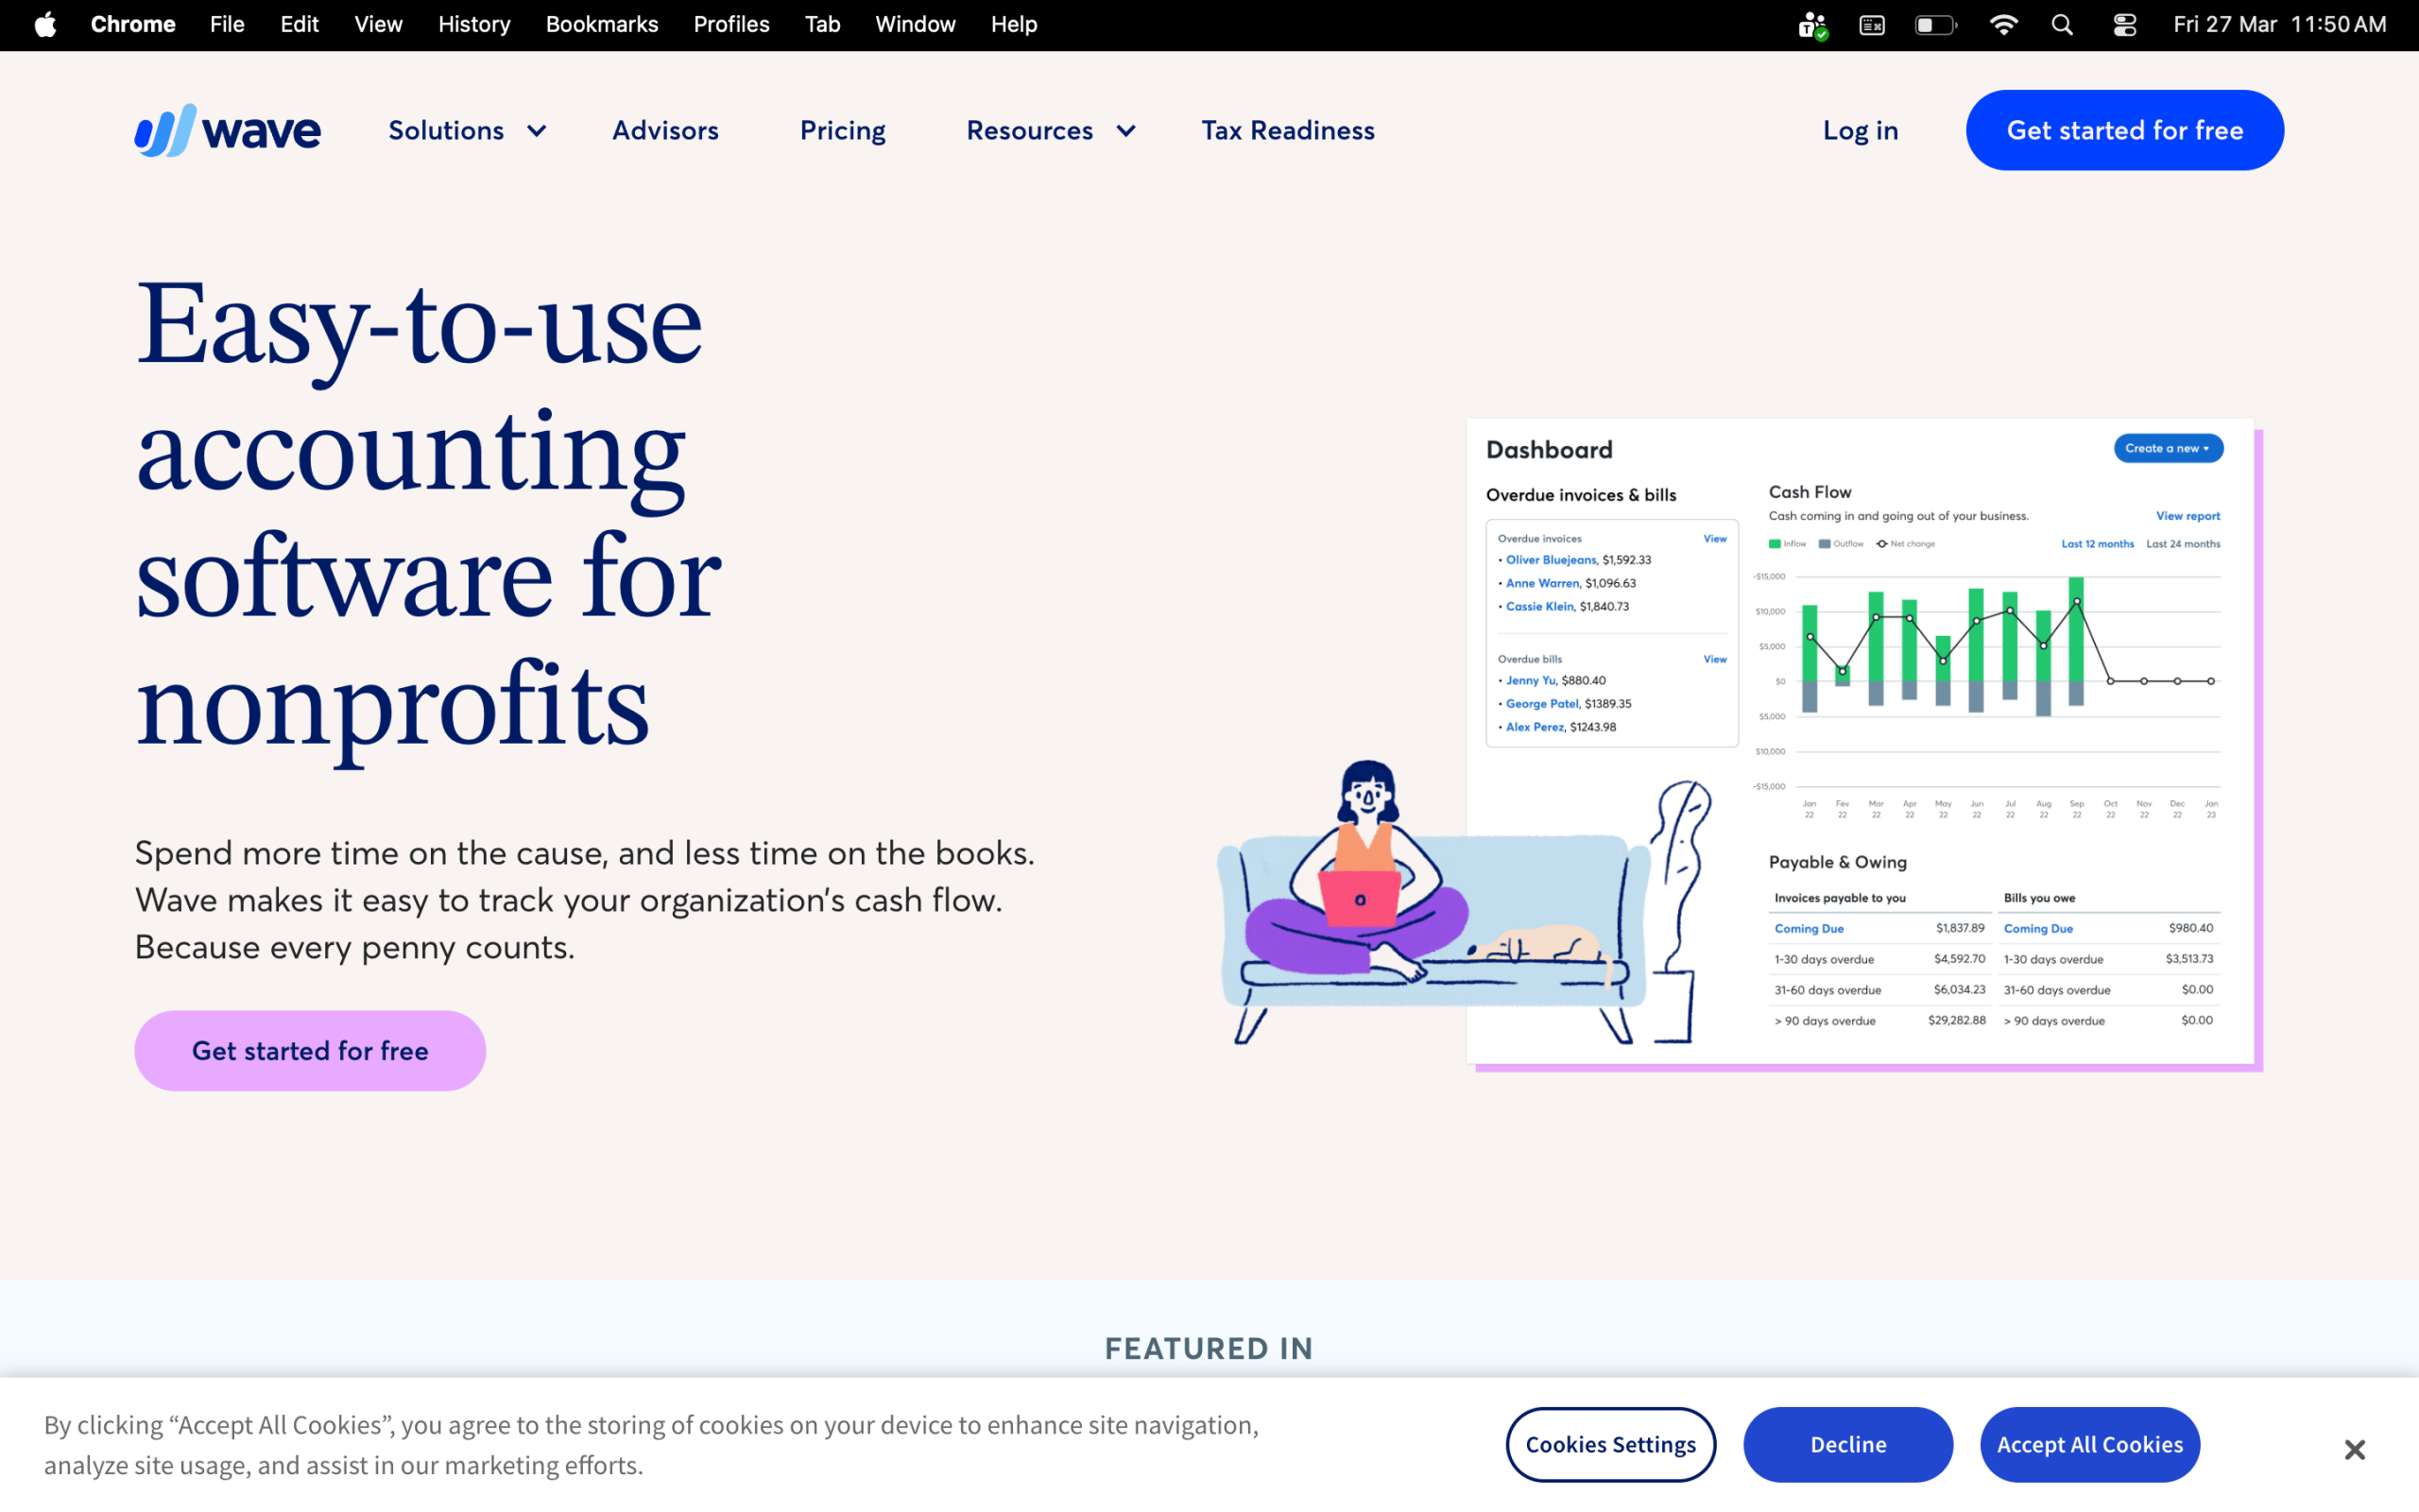2419x1512 pixels.
Task: Open the Tab menu
Action: pyautogui.click(x=822, y=24)
